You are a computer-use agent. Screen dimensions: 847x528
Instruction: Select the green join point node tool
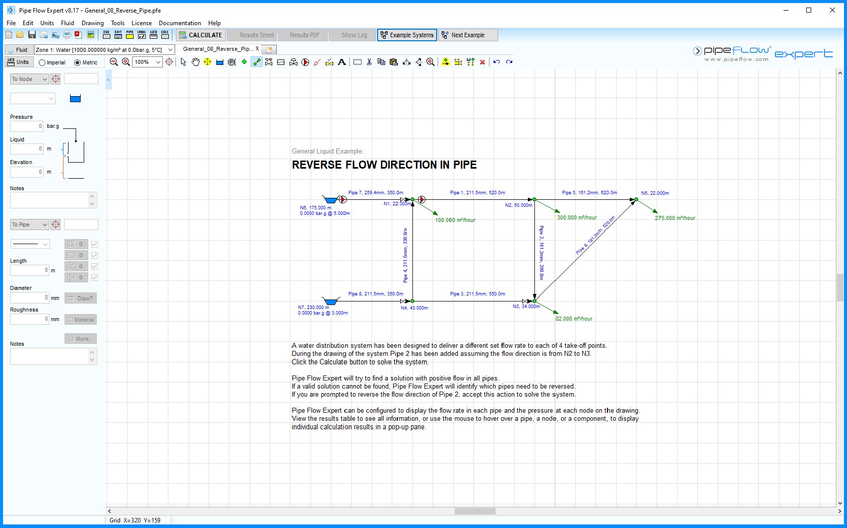(x=244, y=62)
